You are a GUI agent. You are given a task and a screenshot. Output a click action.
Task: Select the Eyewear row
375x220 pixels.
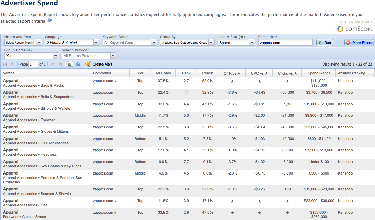pos(187,117)
